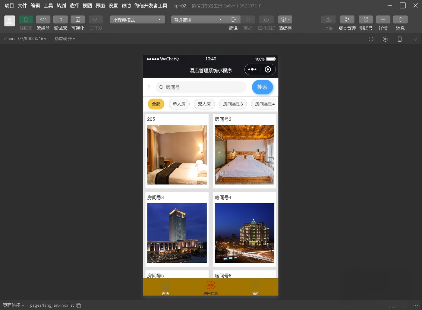Image resolution: width=422 pixels, height=310 pixels.
Task: Open the messages bell icon
Action: (401, 20)
